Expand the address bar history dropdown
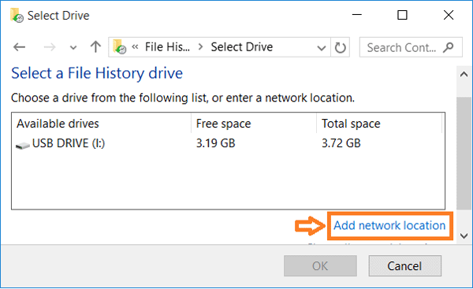Viewport: 473px width, 289px height. click(x=322, y=47)
